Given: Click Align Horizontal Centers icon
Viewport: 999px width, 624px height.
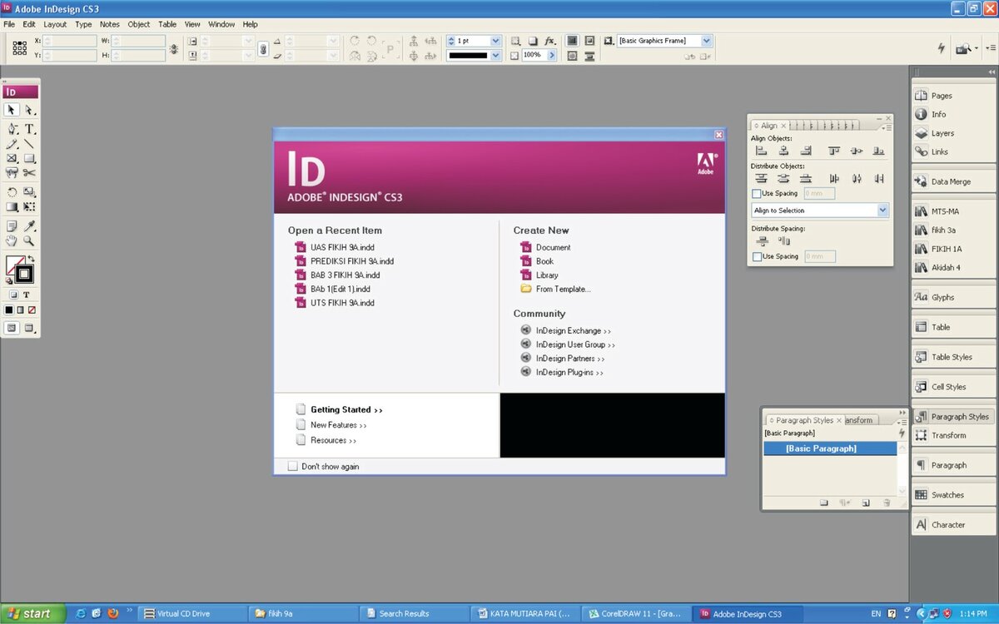Looking at the screenshot, I should coord(783,151).
